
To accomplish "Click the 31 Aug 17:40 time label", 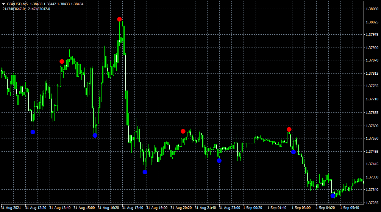I will click(133, 207).
